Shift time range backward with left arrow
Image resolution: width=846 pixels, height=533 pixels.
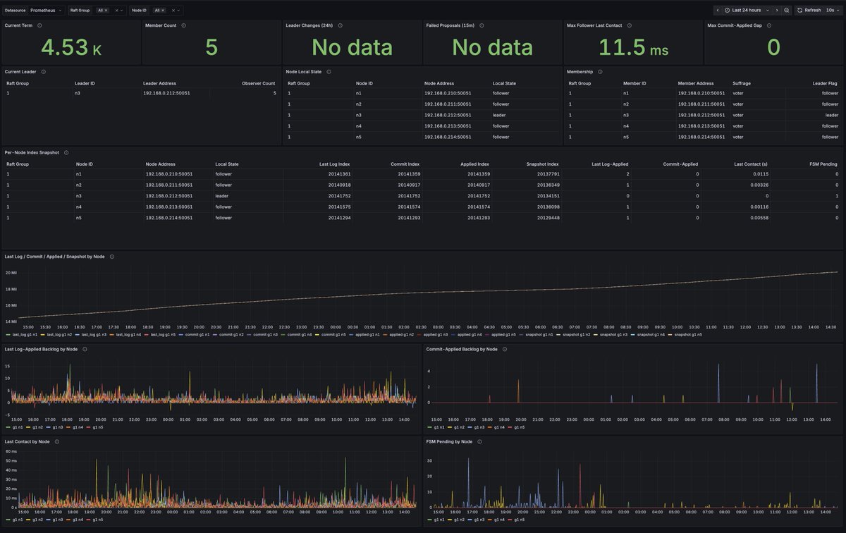coord(718,11)
